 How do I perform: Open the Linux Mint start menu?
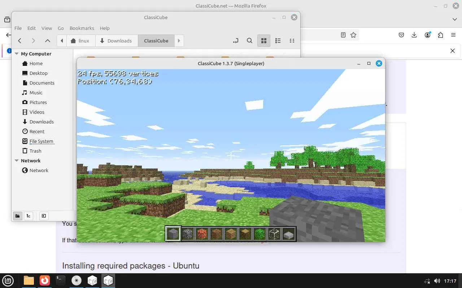pos(8,280)
